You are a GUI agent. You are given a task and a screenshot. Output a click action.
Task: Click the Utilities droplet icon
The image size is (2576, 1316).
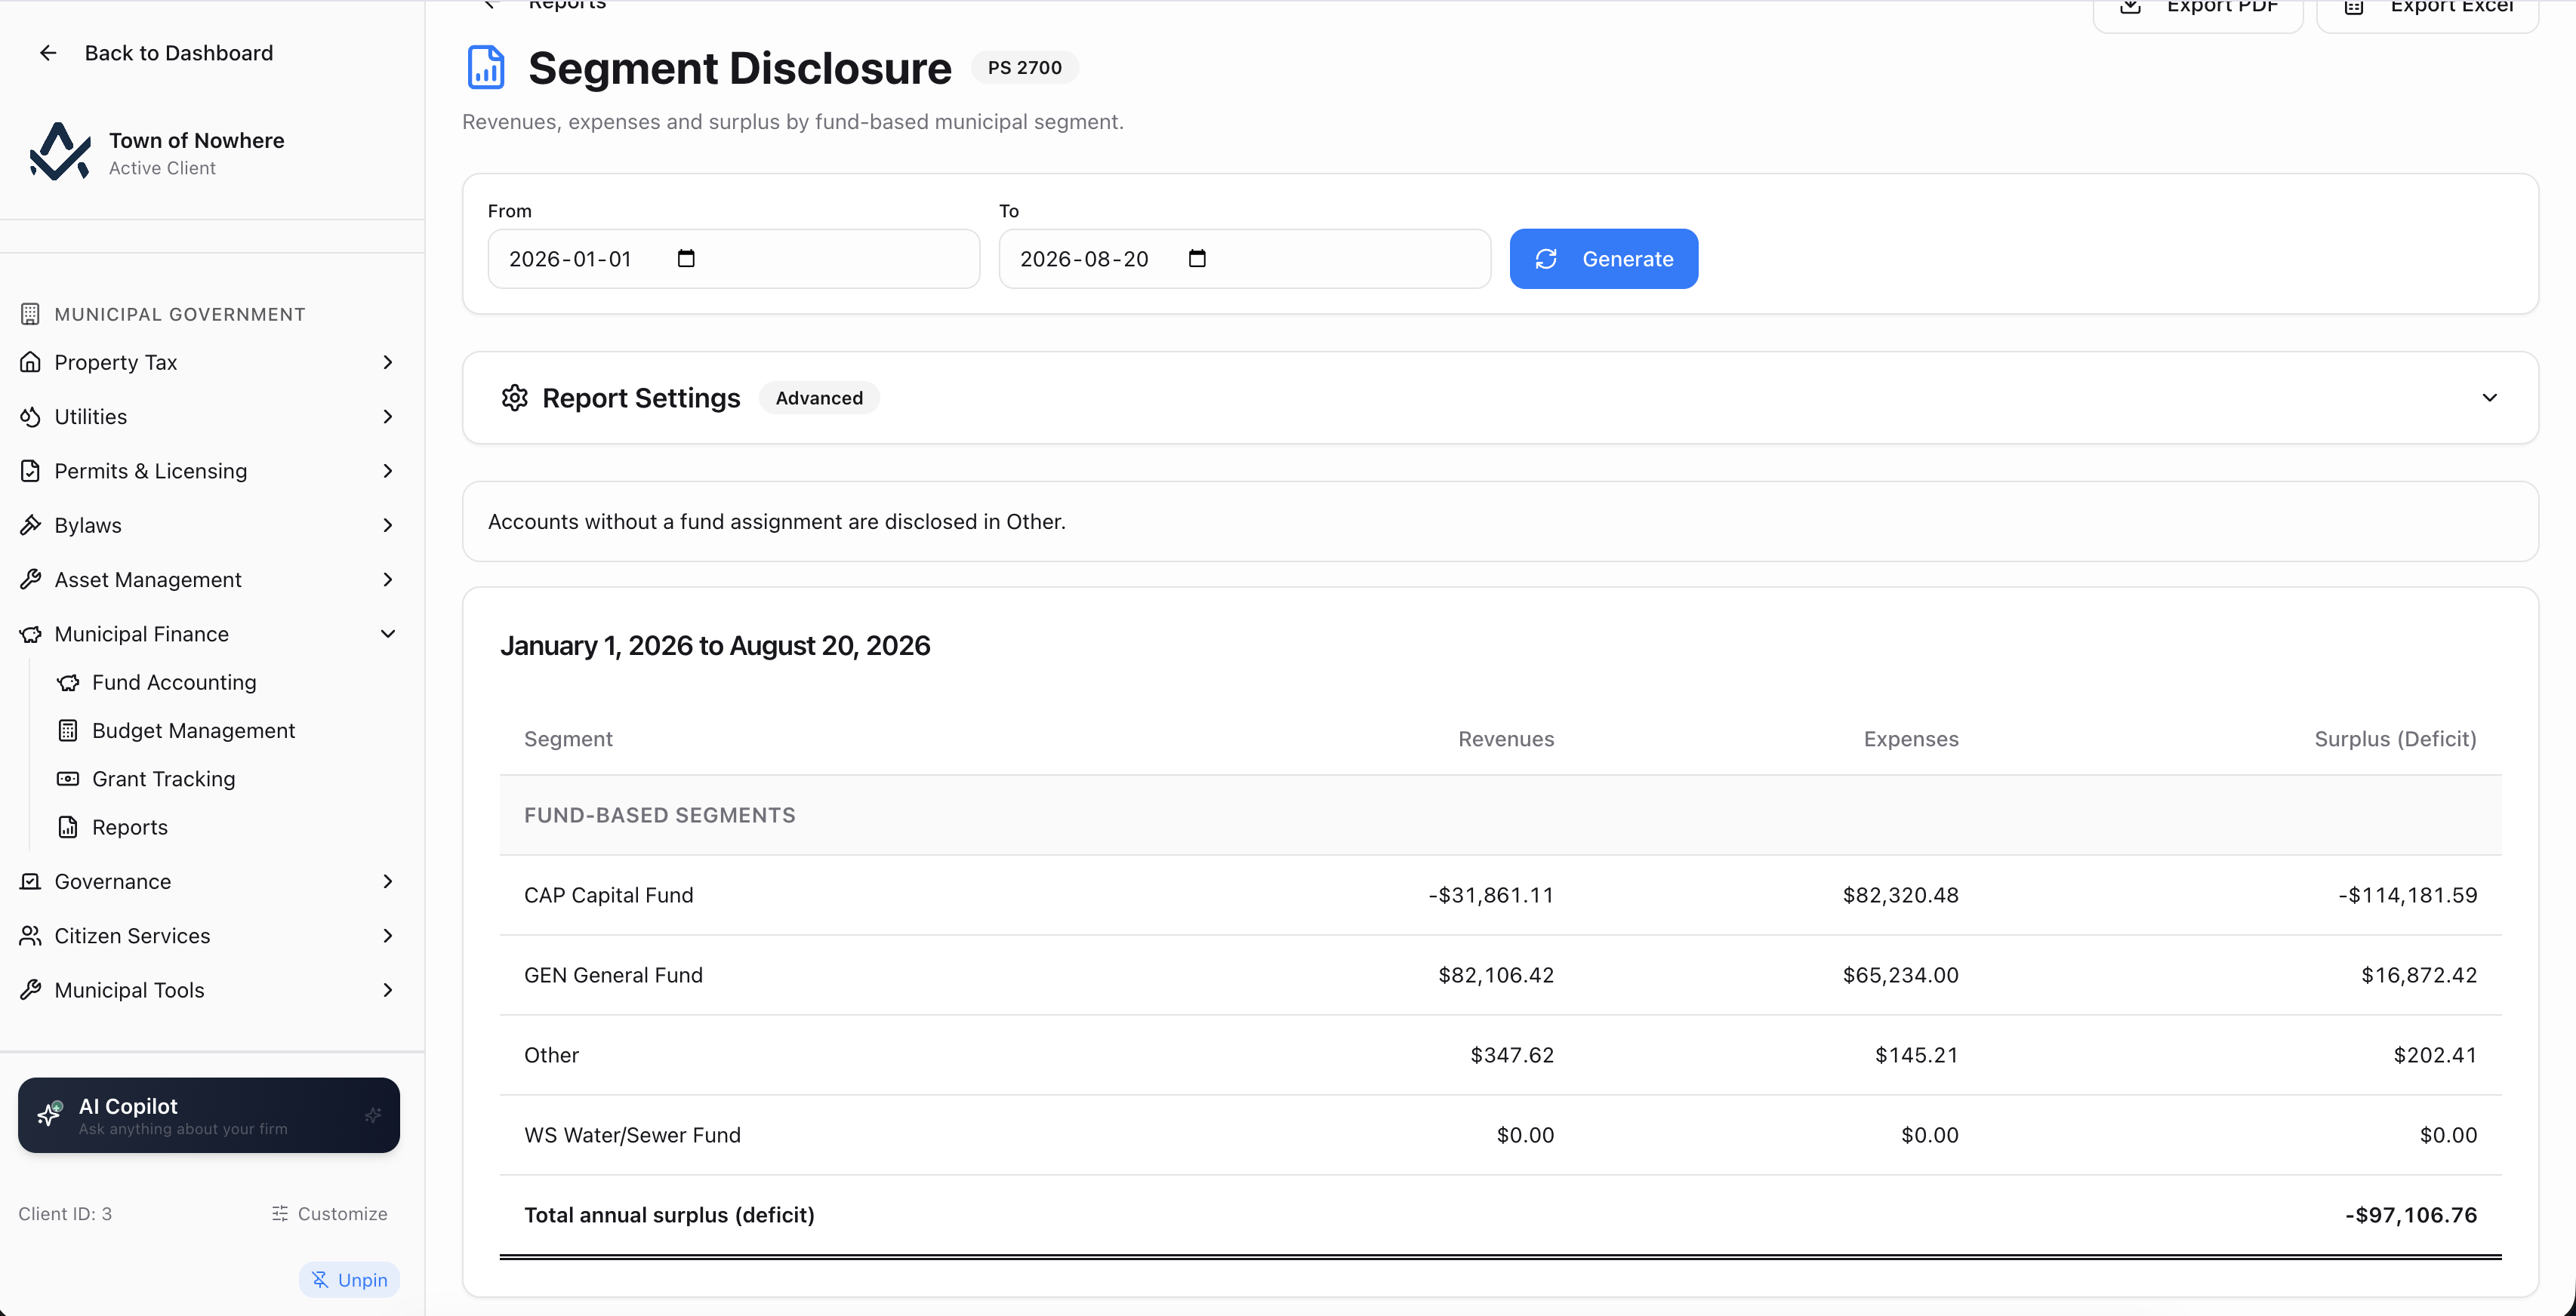30,417
